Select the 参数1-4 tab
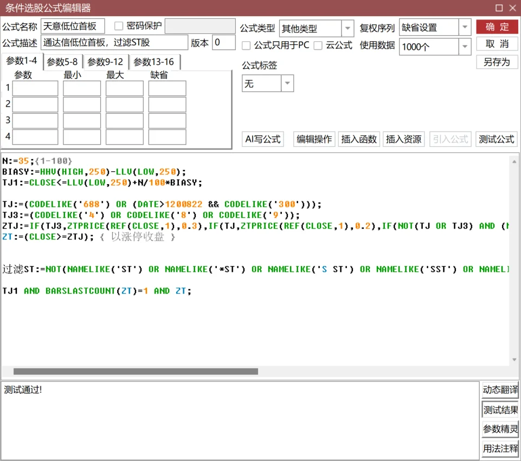521x461 pixels. 22,61
